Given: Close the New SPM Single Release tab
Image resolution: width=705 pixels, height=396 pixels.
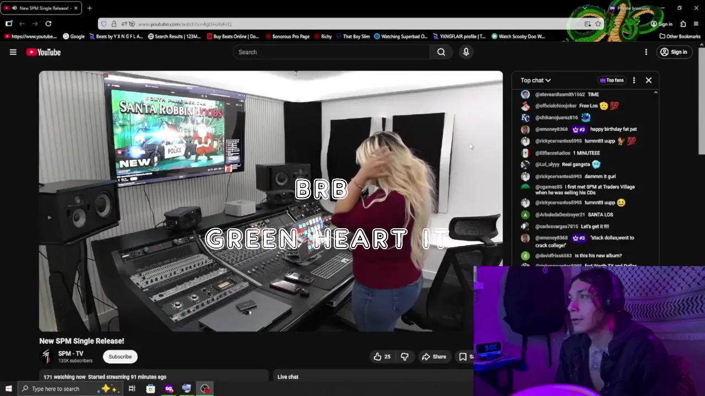Looking at the screenshot, I should click(76, 8).
